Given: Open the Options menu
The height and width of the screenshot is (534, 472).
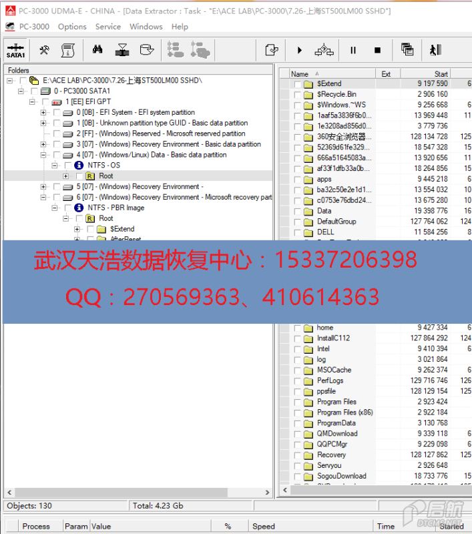Looking at the screenshot, I should pos(72,27).
